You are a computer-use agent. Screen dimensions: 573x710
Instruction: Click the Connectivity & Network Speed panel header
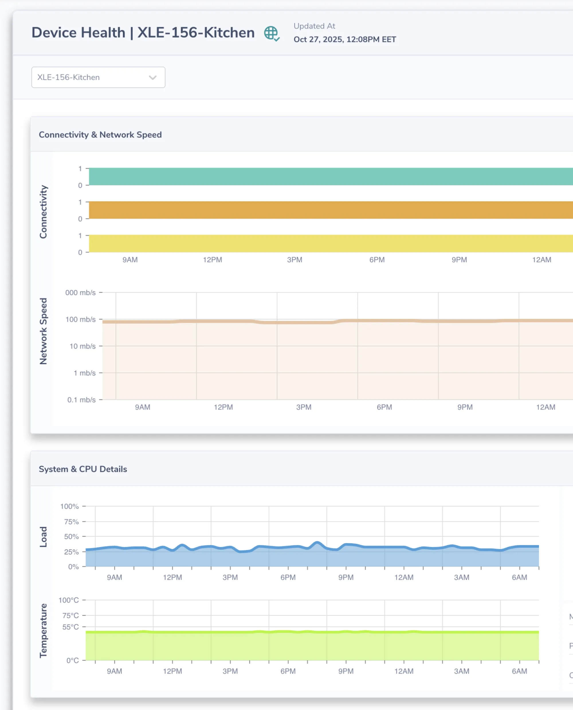point(100,135)
